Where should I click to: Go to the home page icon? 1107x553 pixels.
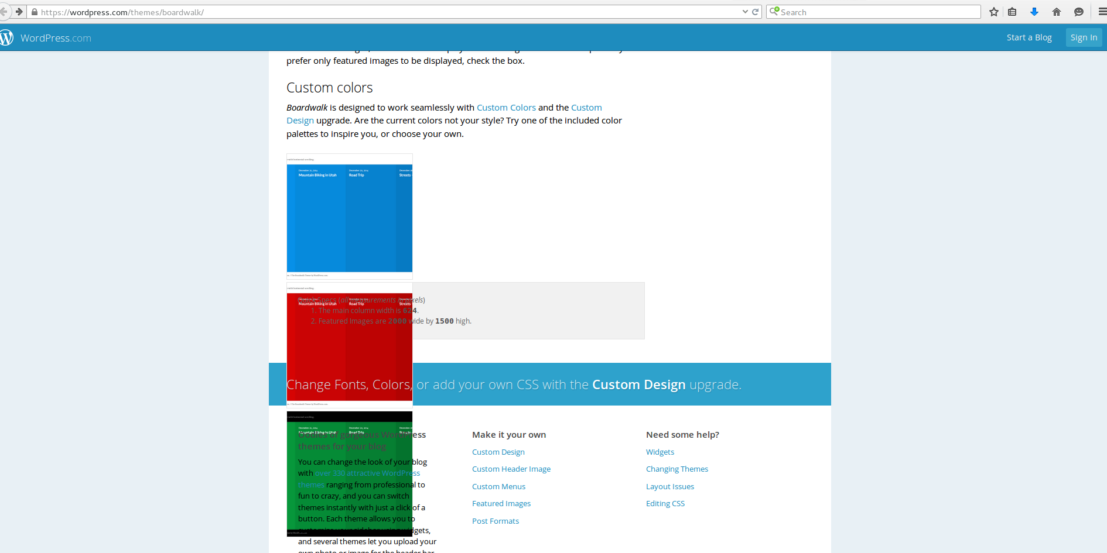(1057, 12)
